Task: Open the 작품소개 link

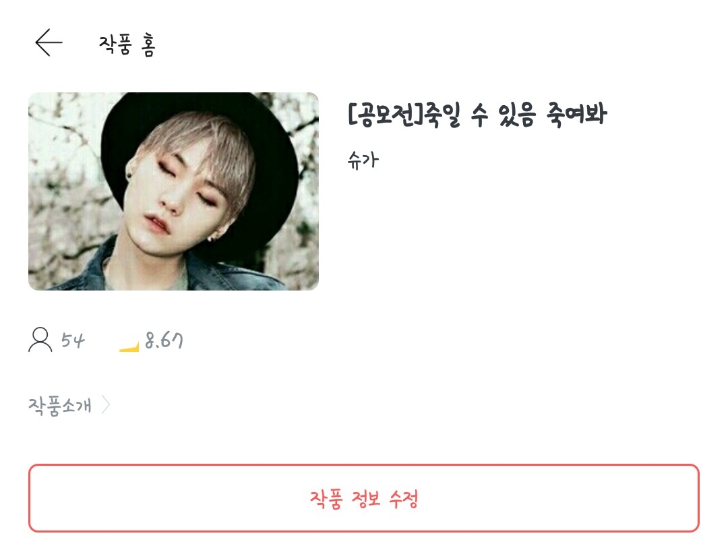Action: (x=60, y=405)
